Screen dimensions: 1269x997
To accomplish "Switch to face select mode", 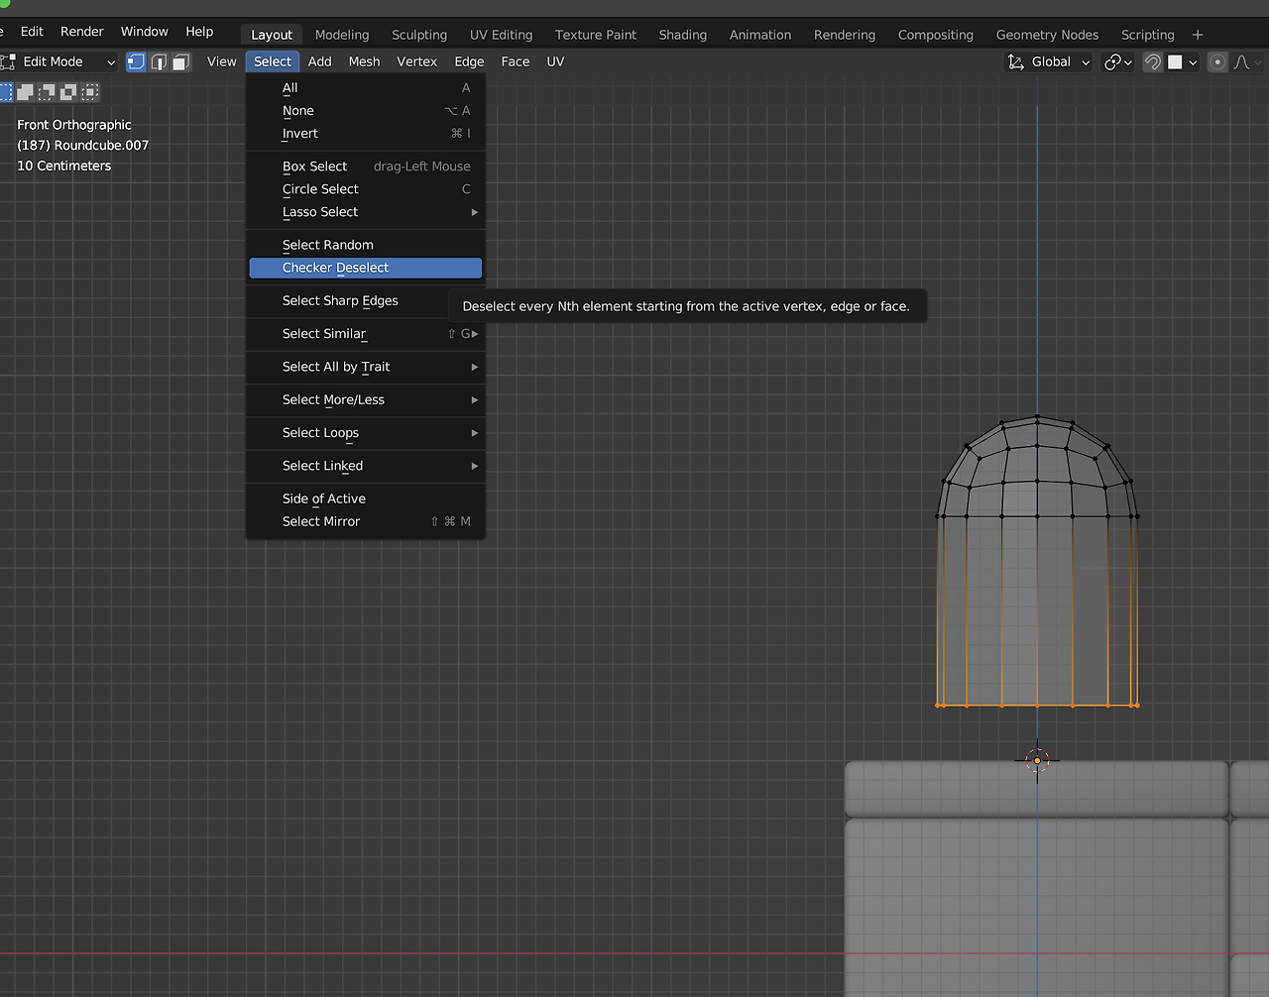I will pyautogui.click(x=180, y=61).
